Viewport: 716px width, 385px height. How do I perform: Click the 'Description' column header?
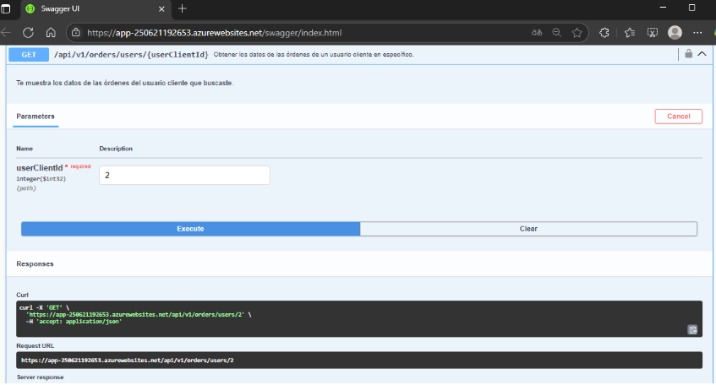point(116,149)
